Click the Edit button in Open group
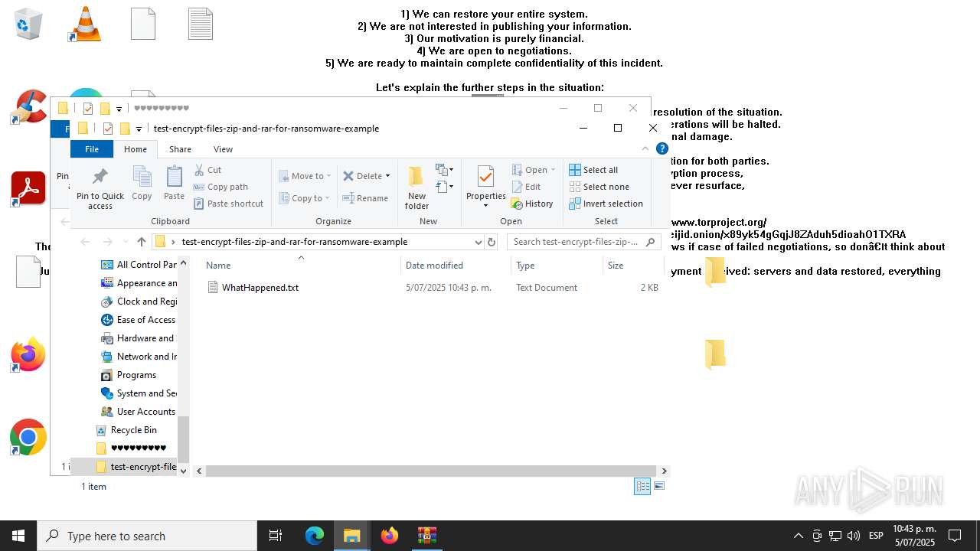The width and height of the screenshot is (980, 551). (526, 187)
